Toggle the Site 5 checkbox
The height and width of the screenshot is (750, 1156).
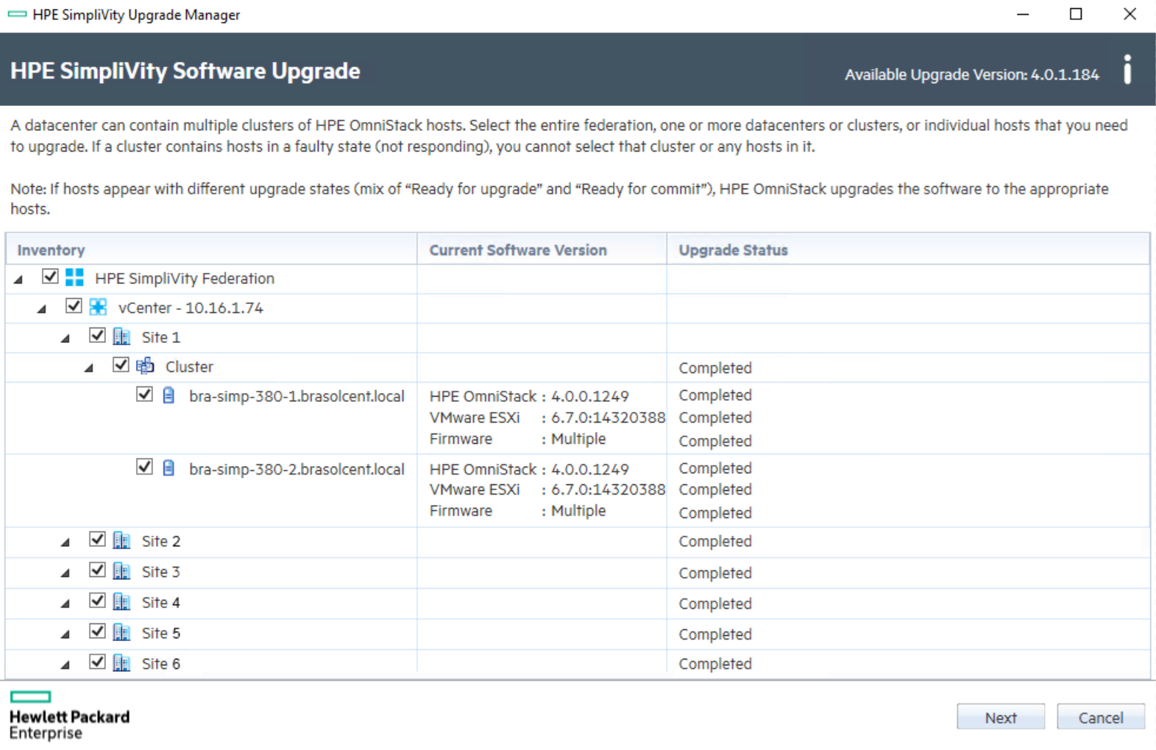coord(97,632)
